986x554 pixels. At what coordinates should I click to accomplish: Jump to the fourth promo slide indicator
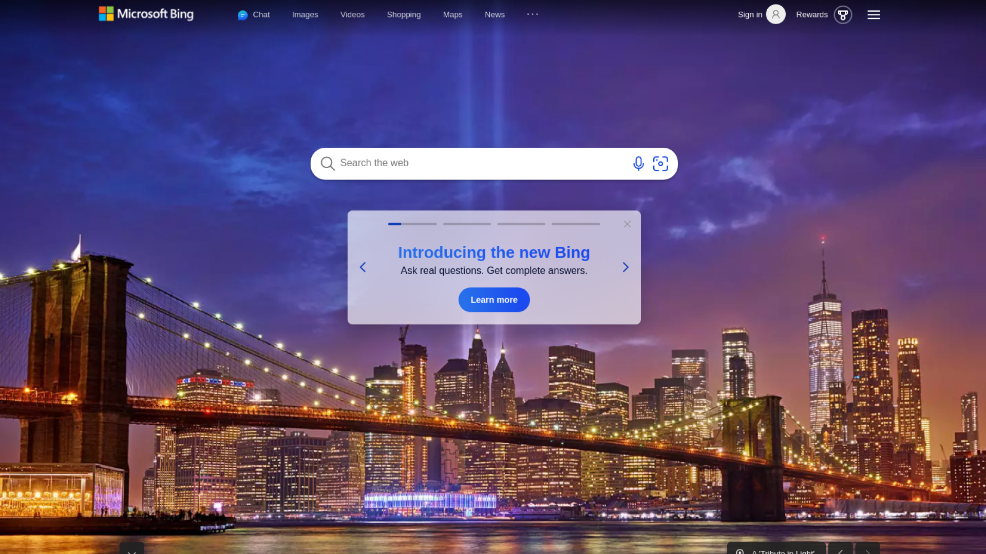[576, 224]
